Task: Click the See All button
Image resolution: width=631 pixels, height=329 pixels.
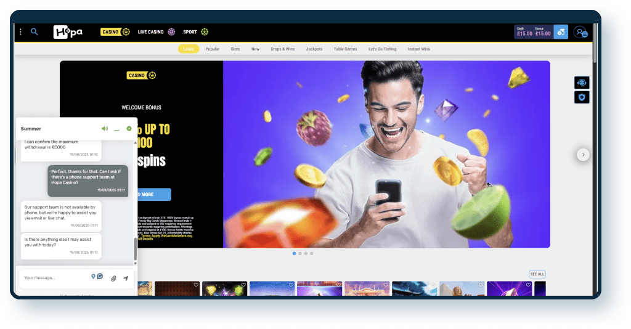Action: pyautogui.click(x=537, y=274)
